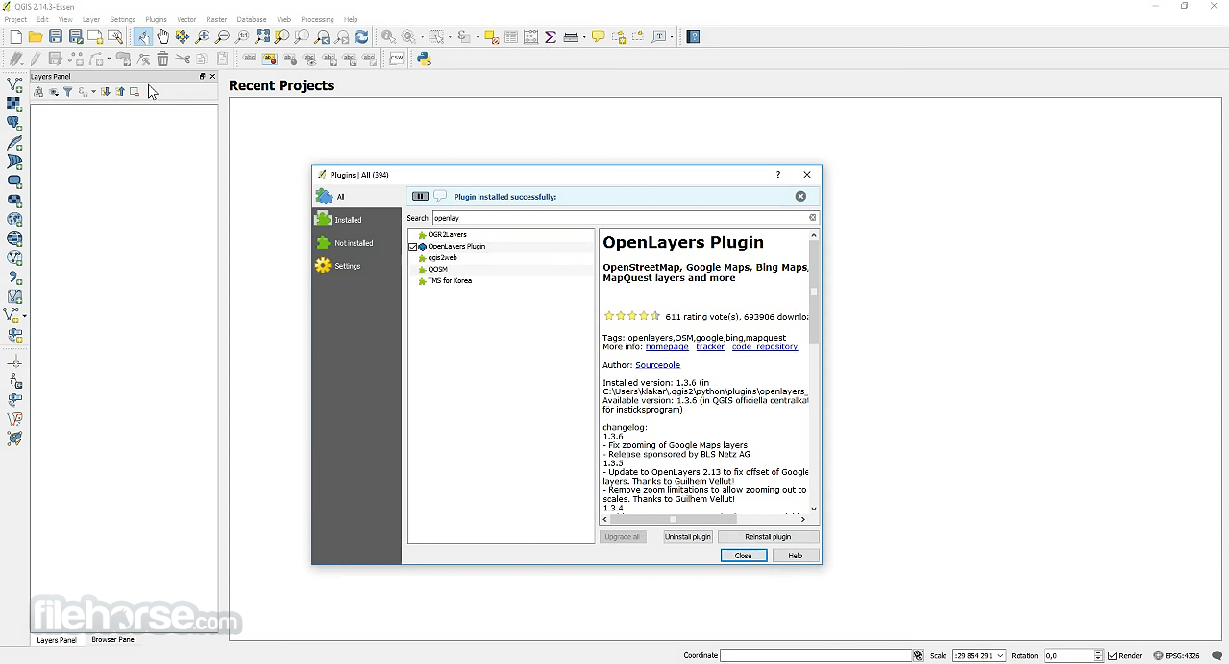Click the messages log icon in status bar
The width and height of the screenshot is (1229, 664).
1217,655
